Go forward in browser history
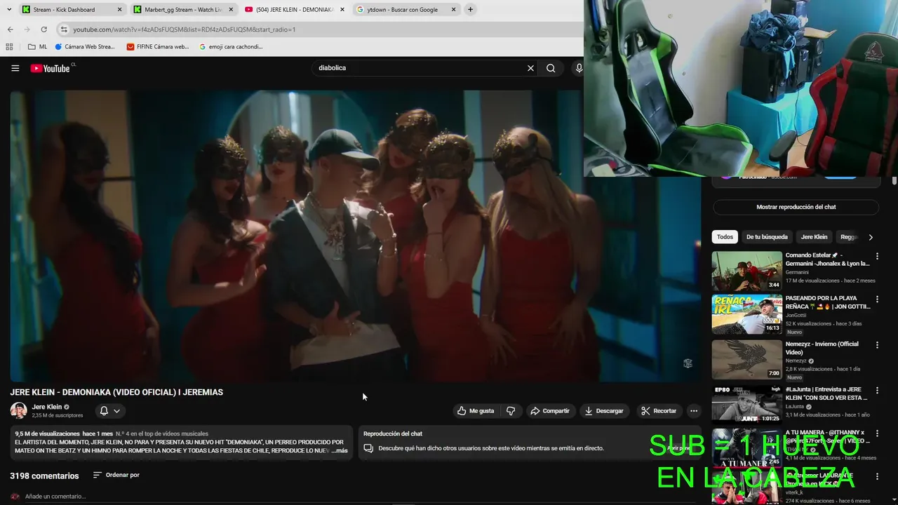The height and width of the screenshot is (505, 898). (27, 29)
